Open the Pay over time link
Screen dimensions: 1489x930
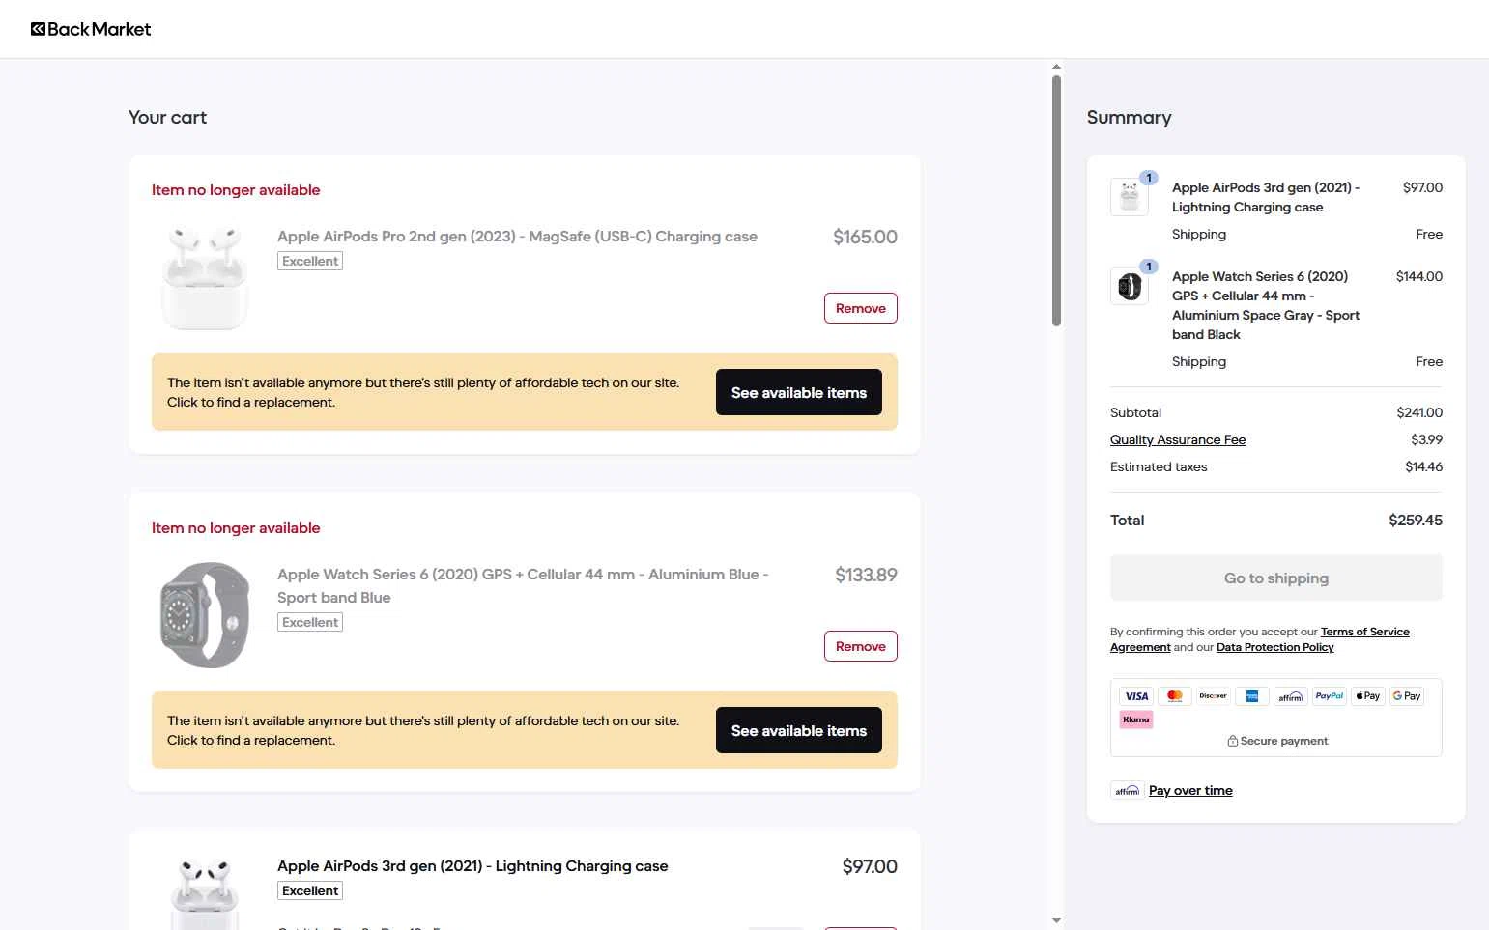1190,790
